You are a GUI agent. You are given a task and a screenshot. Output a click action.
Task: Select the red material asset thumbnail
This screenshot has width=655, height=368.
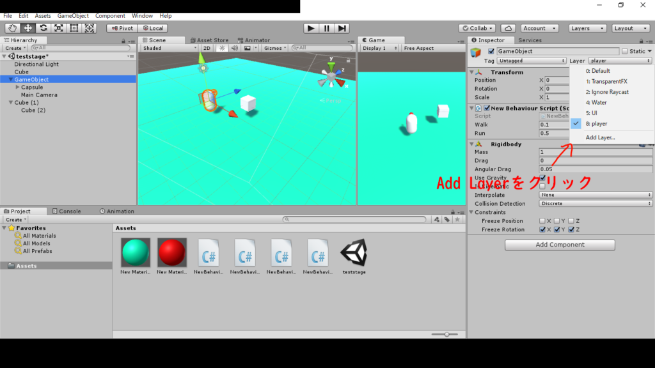(x=172, y=253)
